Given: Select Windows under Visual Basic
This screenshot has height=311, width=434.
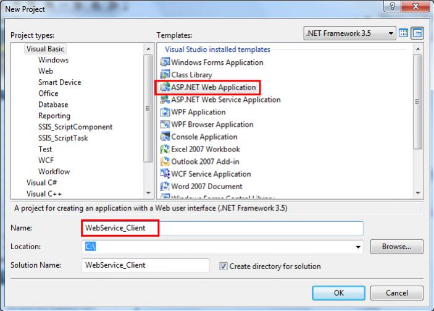Looking at the screenshot, I should pos(54,60).
